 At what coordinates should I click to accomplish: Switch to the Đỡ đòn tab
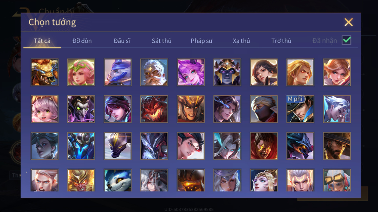82,41
